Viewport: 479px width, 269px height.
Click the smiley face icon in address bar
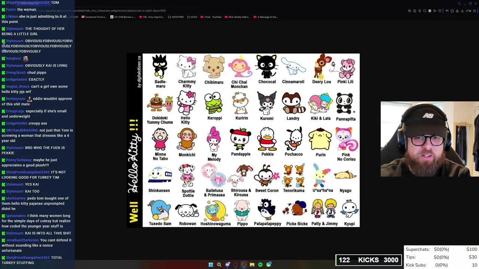point(415,11)
